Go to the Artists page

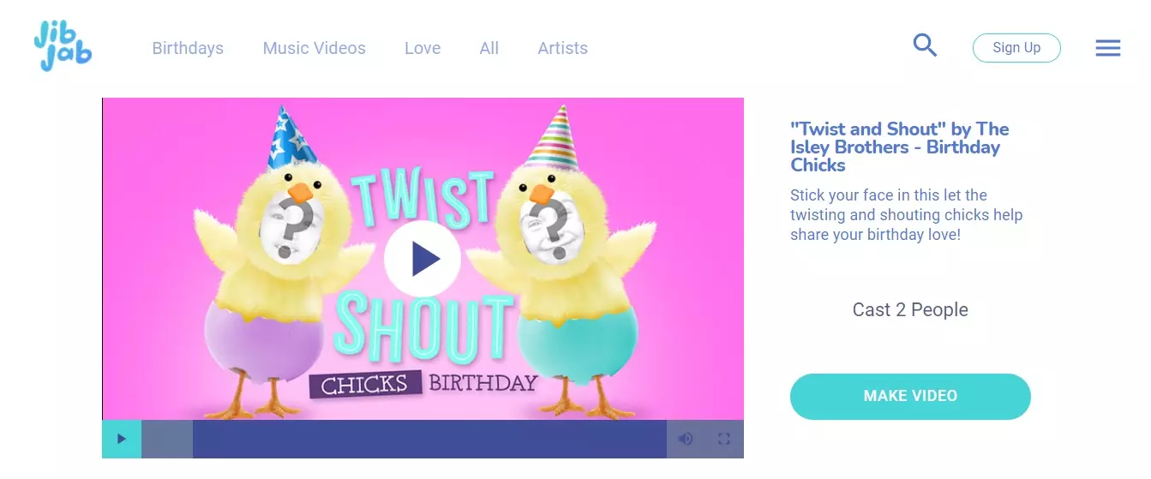tap(563, 48)
